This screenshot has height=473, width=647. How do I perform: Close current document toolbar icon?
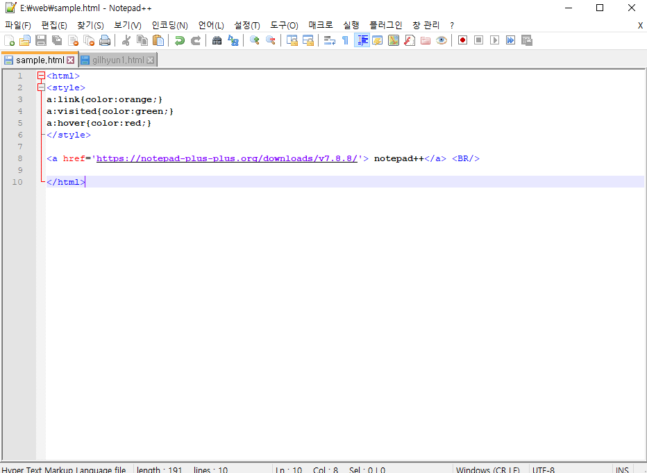(x=73, y=40)
